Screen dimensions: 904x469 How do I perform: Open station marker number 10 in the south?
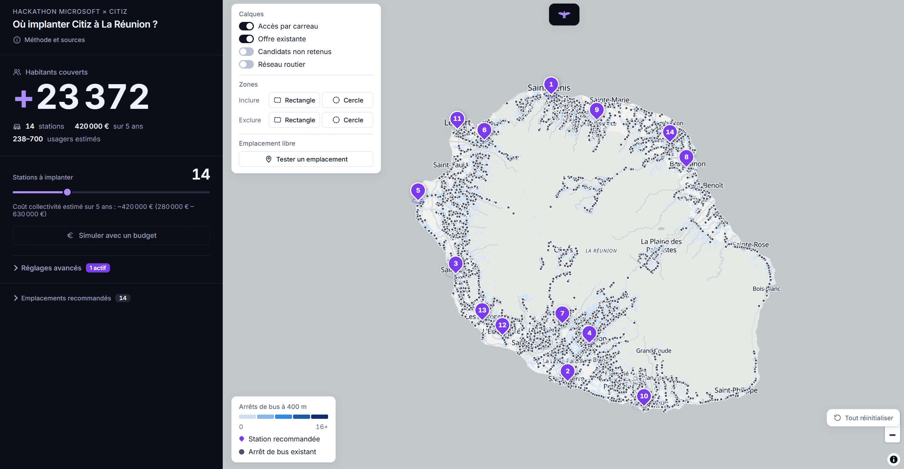click(644, 397)
